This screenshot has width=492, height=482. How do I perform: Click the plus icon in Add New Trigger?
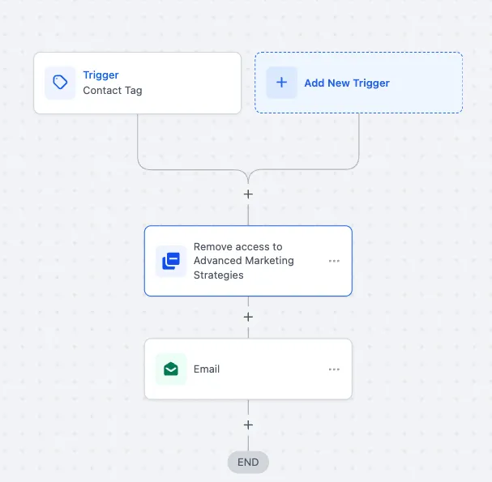click(281, 83)
